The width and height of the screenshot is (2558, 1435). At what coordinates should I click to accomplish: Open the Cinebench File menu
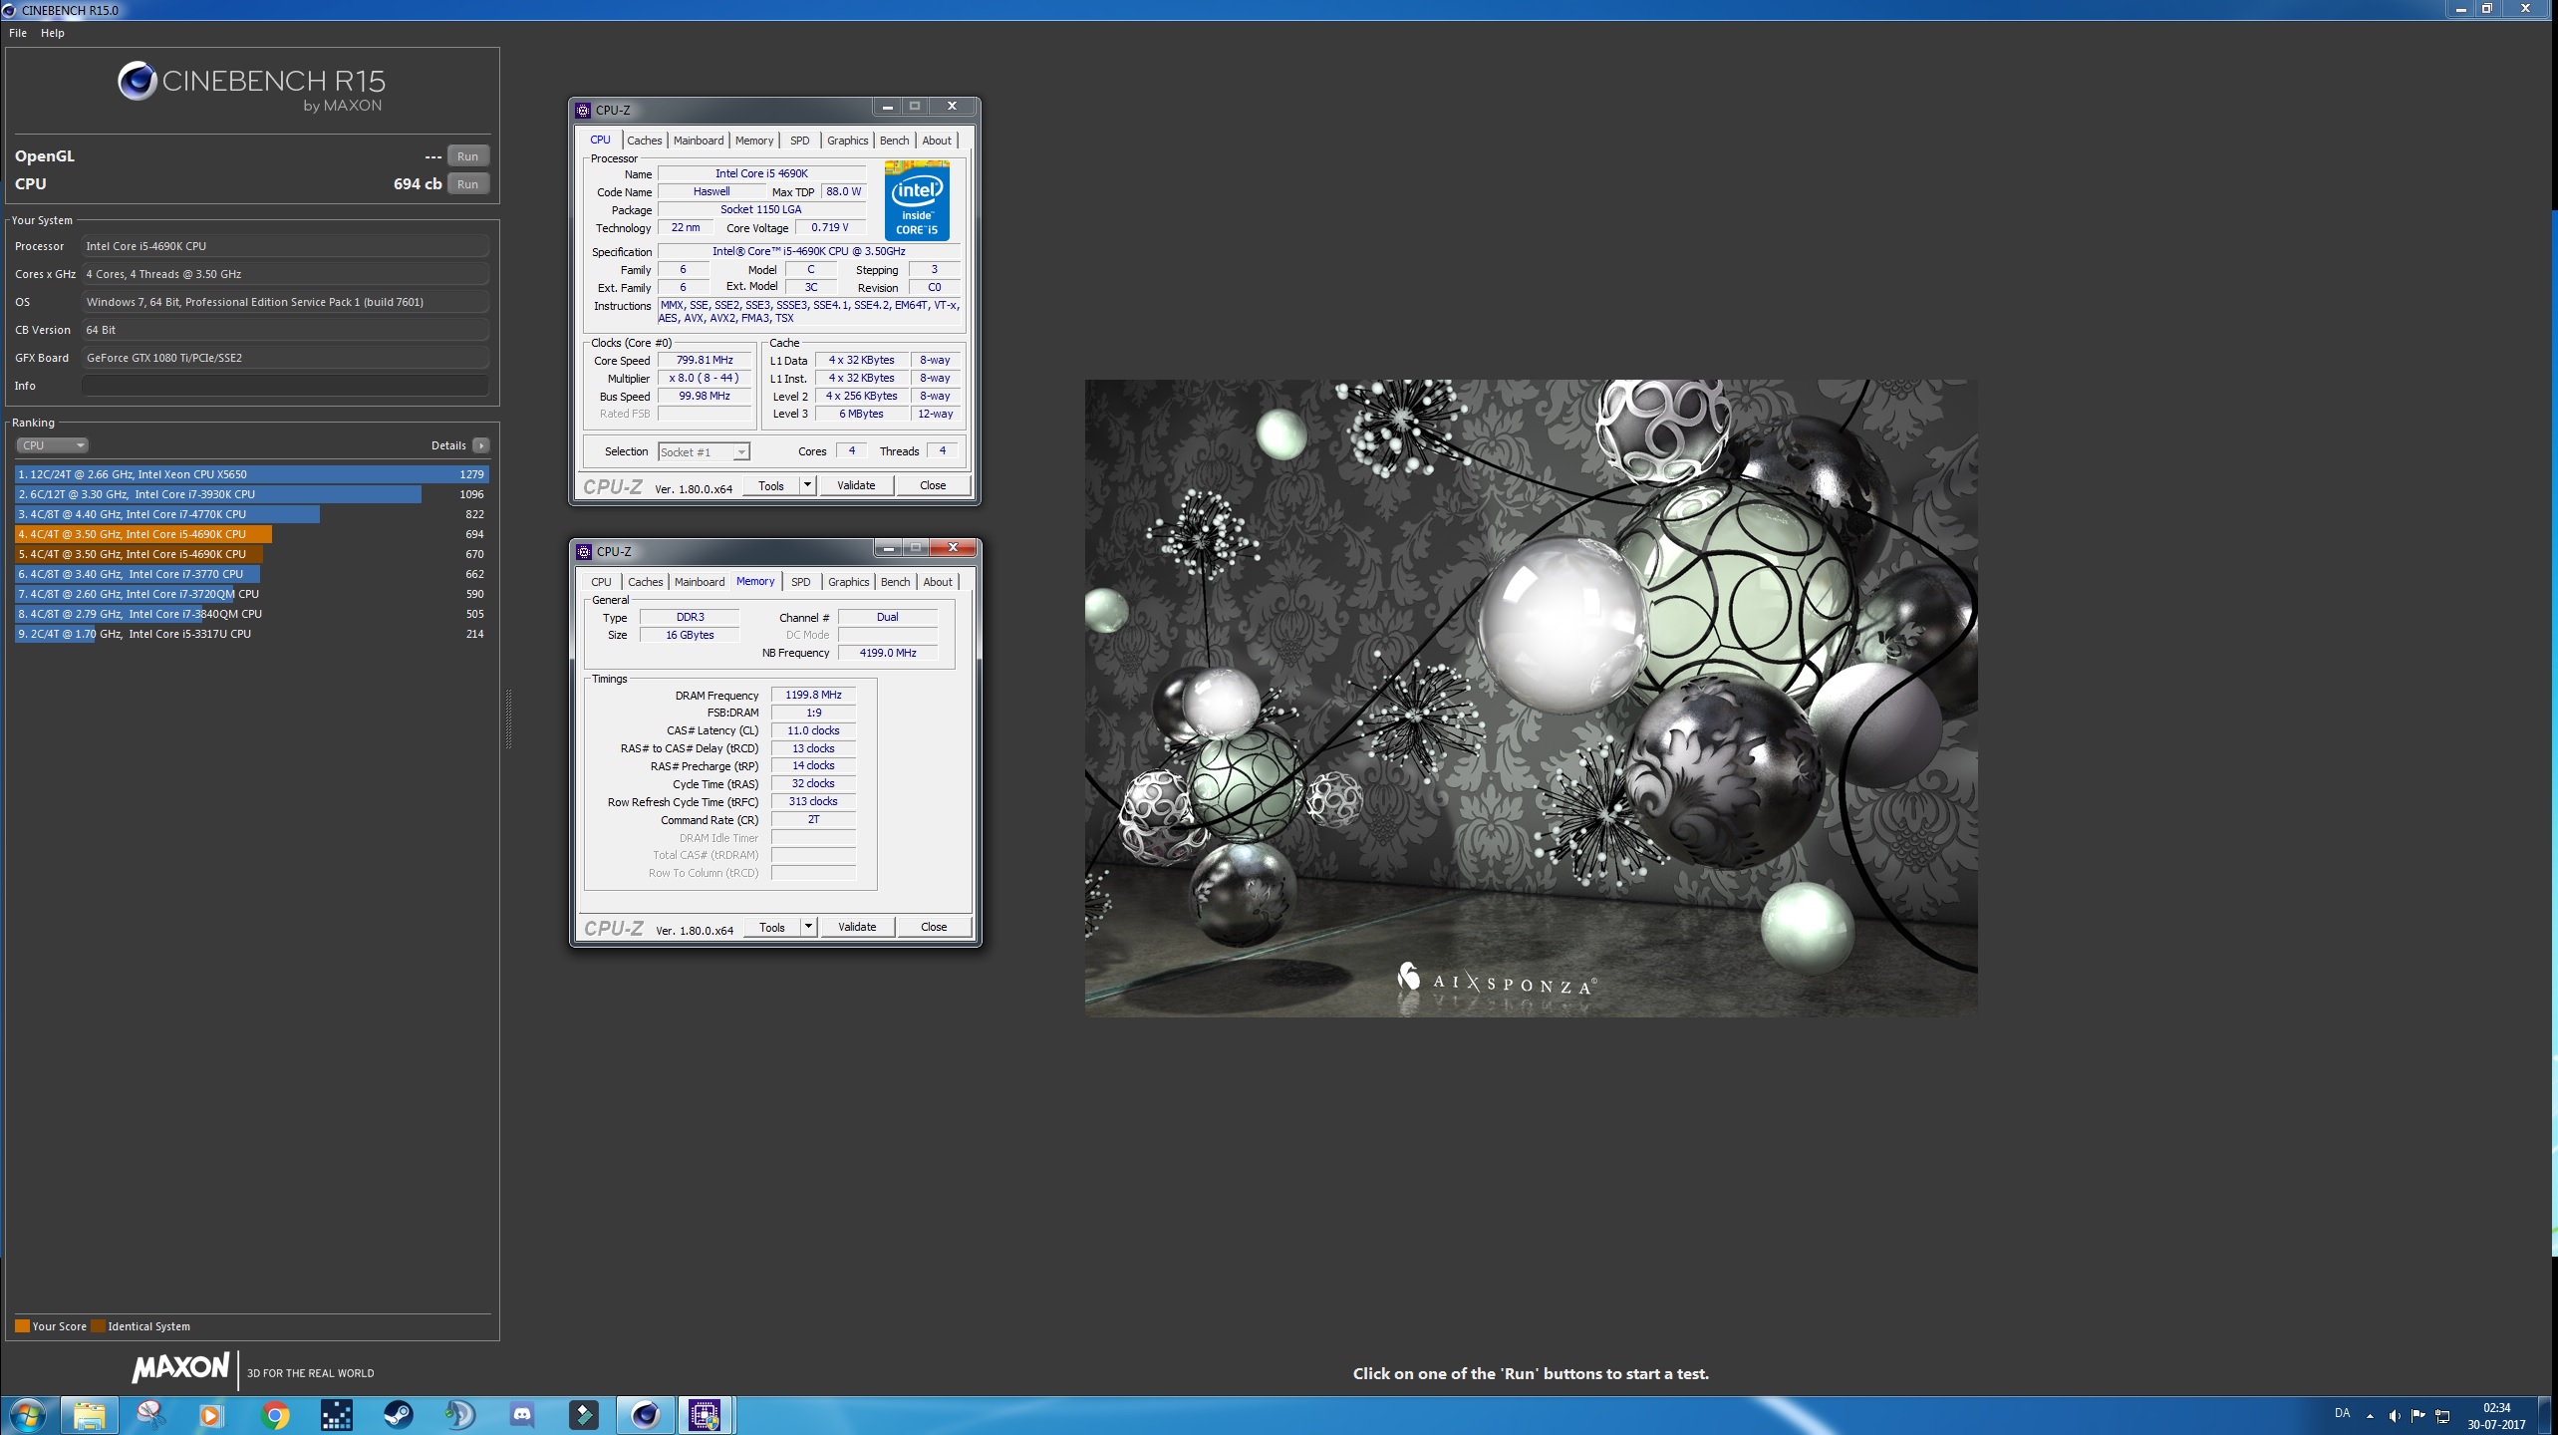(x=18, y=33)
